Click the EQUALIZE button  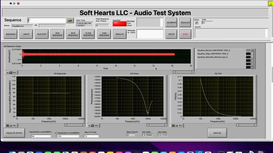pos(185,23)
